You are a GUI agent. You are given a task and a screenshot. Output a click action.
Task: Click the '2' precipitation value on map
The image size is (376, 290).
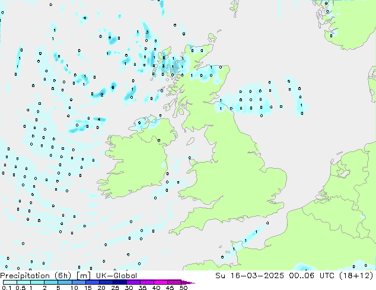pyautogui.click(x=102, y=95)
